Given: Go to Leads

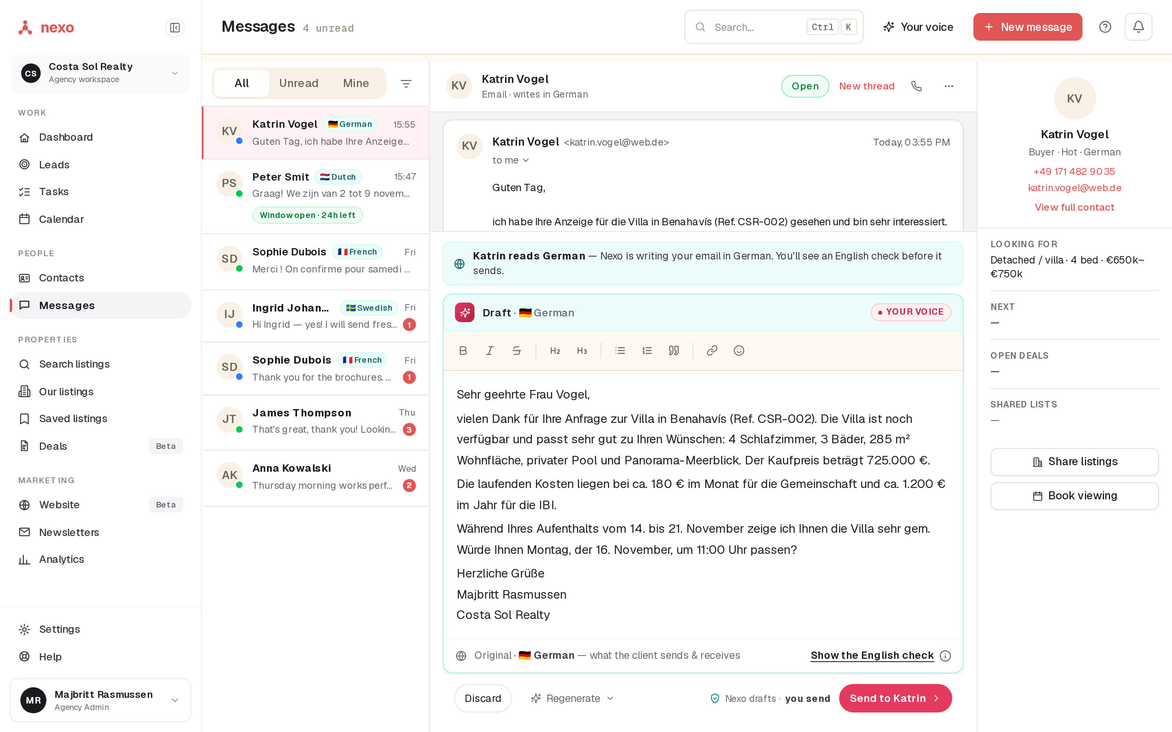Looking at the screenshot, I should [x=100, y=165].
